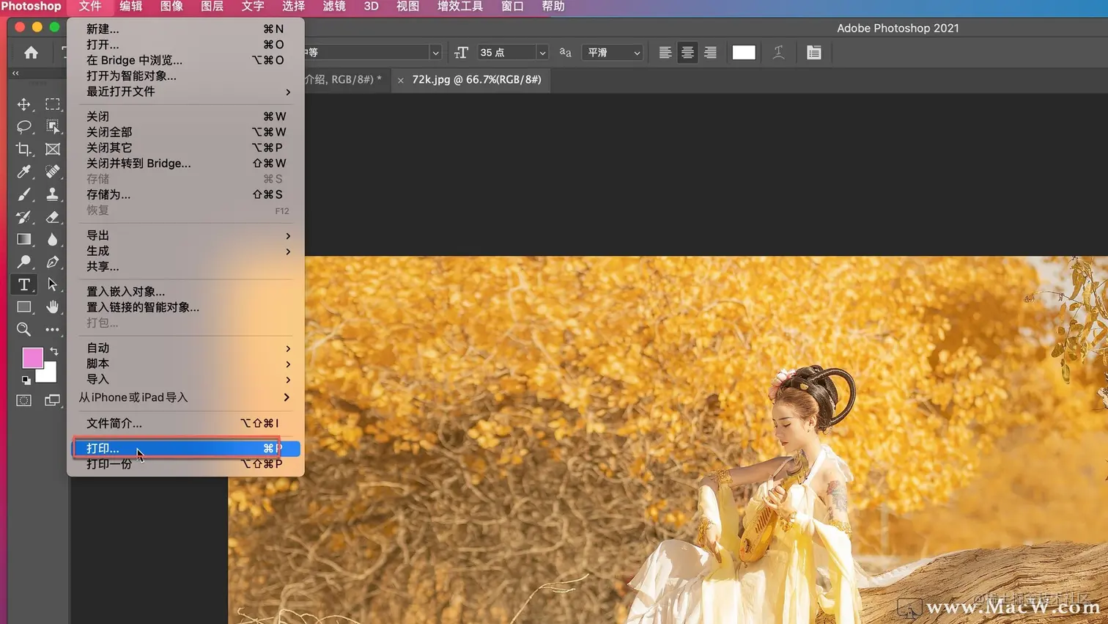Click white text color swatch in options bar
Screen dimensions: 1108x624
743,52
